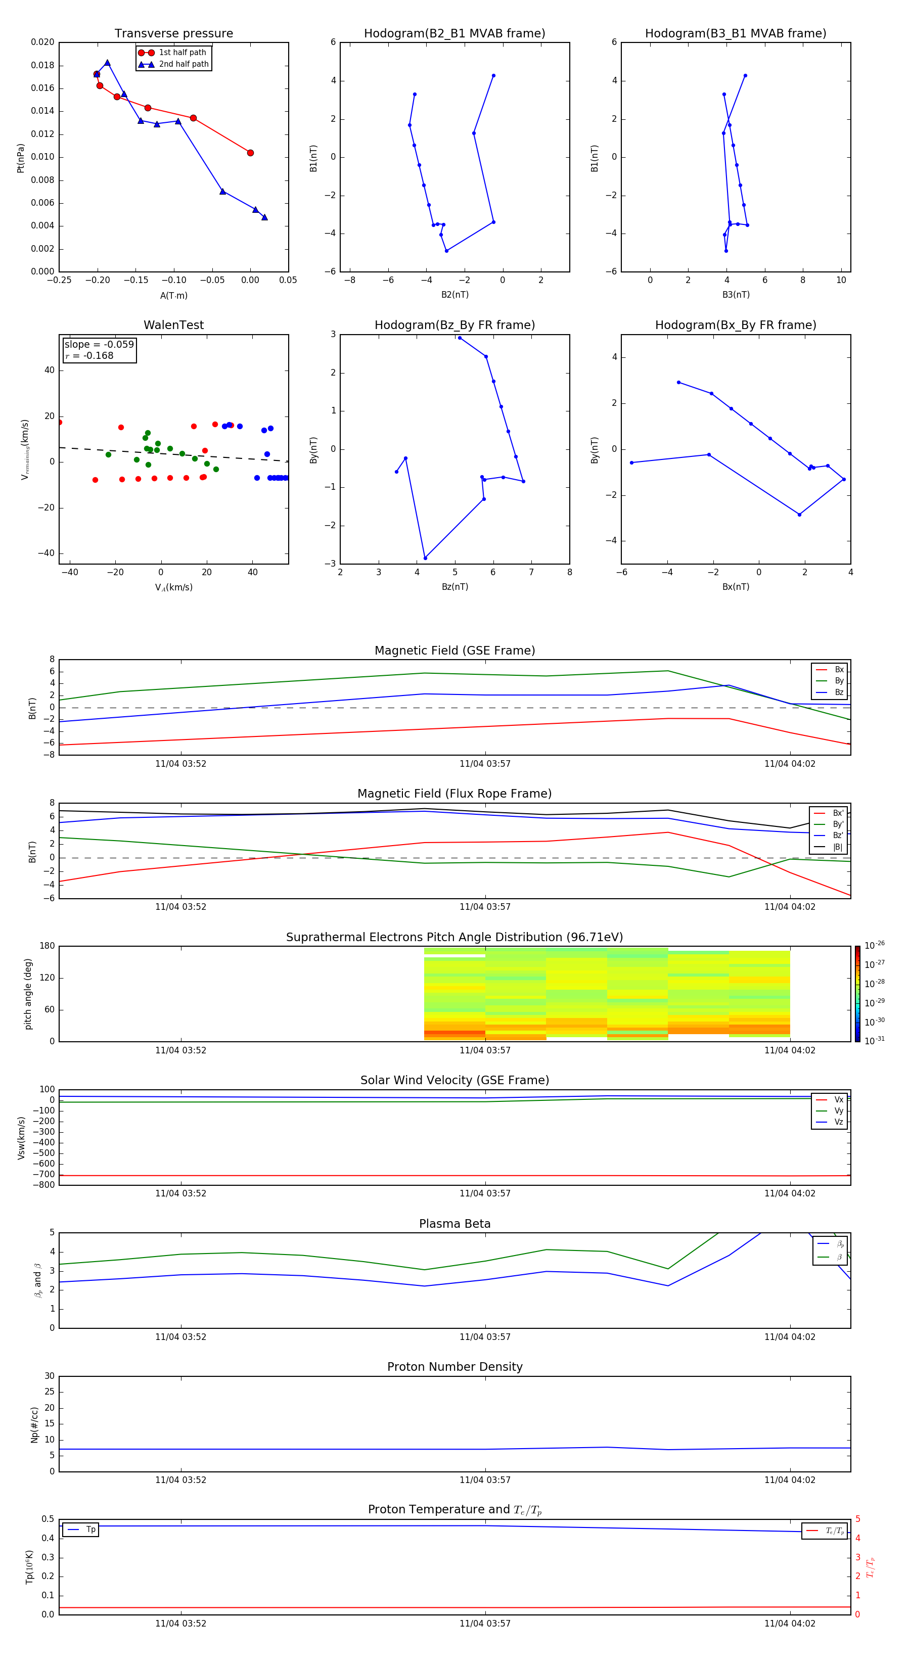This screenshot has height=1668, width=910.
Task: Click the 'Proton Number Density' title
Action: (454, 1367)
